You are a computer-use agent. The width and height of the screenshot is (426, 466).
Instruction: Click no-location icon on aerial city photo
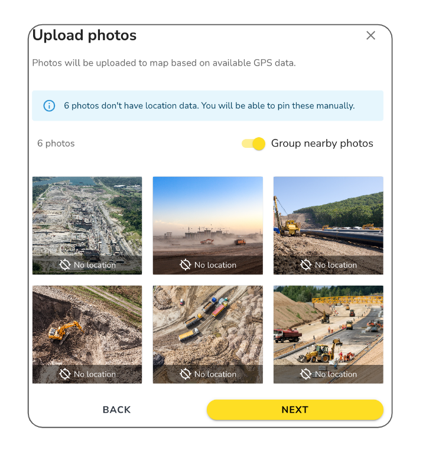coord(65,264)
